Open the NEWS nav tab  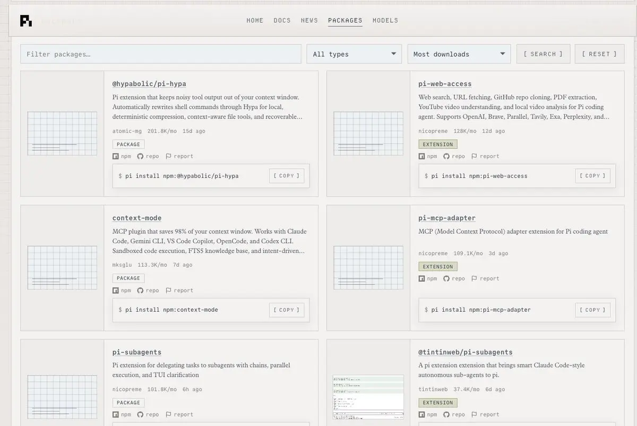[309, 20]
